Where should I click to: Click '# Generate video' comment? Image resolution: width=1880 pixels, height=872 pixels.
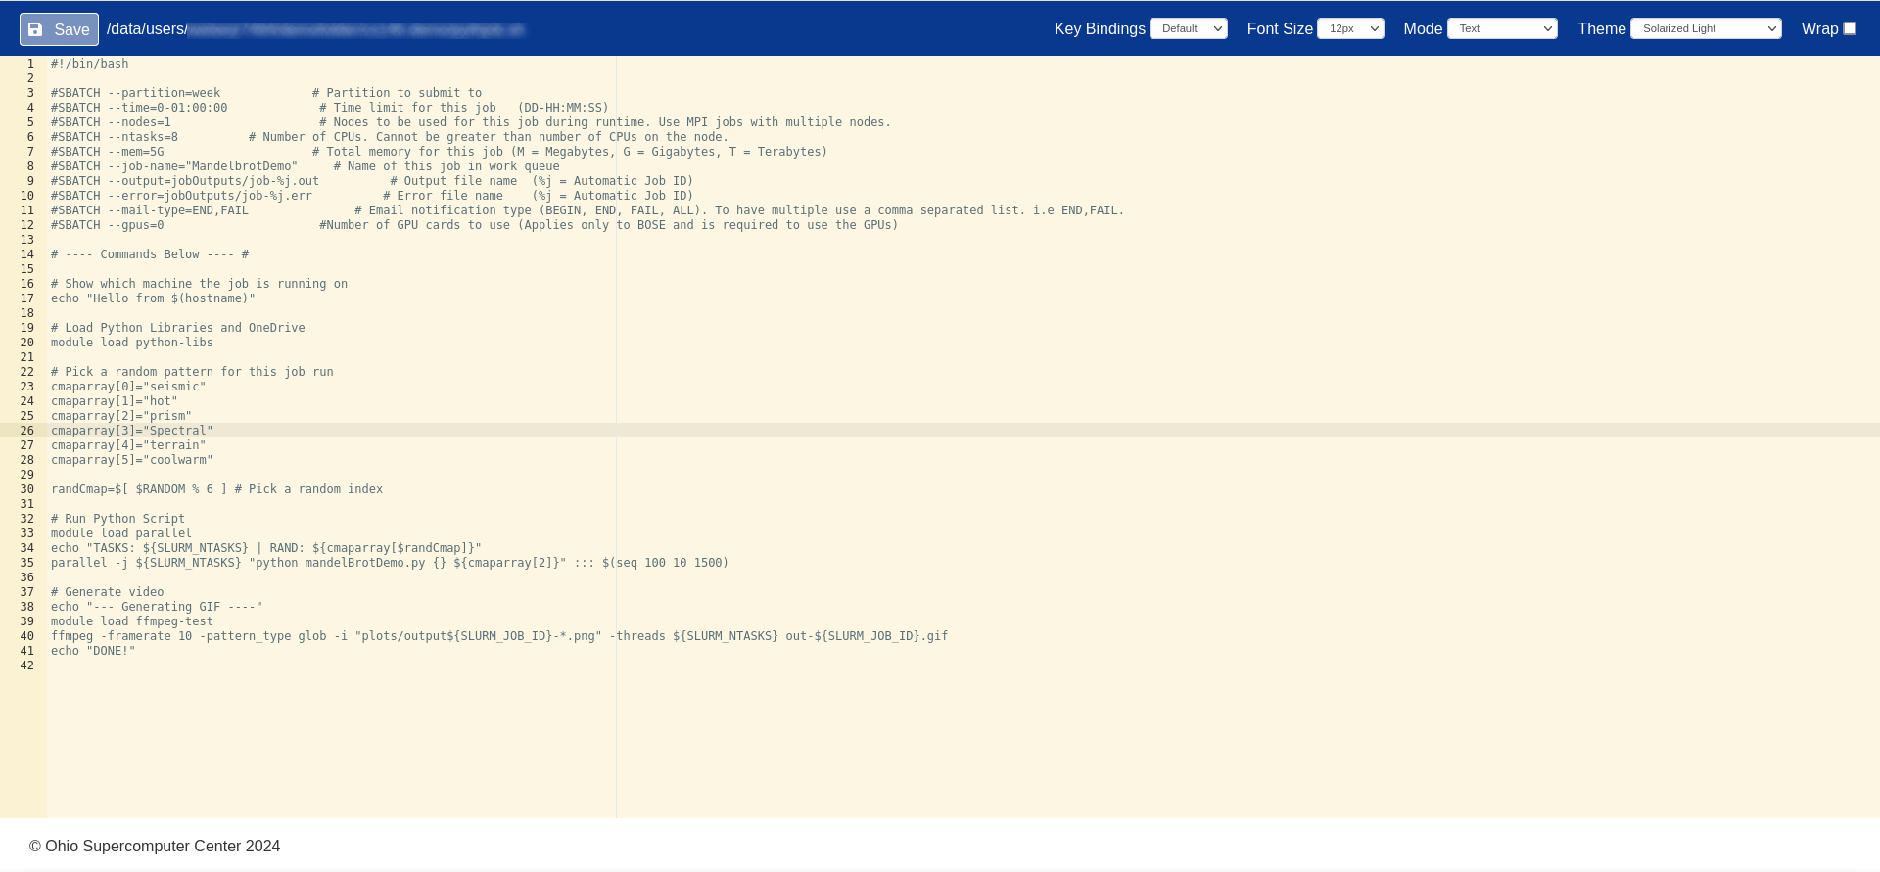[108, 592]
